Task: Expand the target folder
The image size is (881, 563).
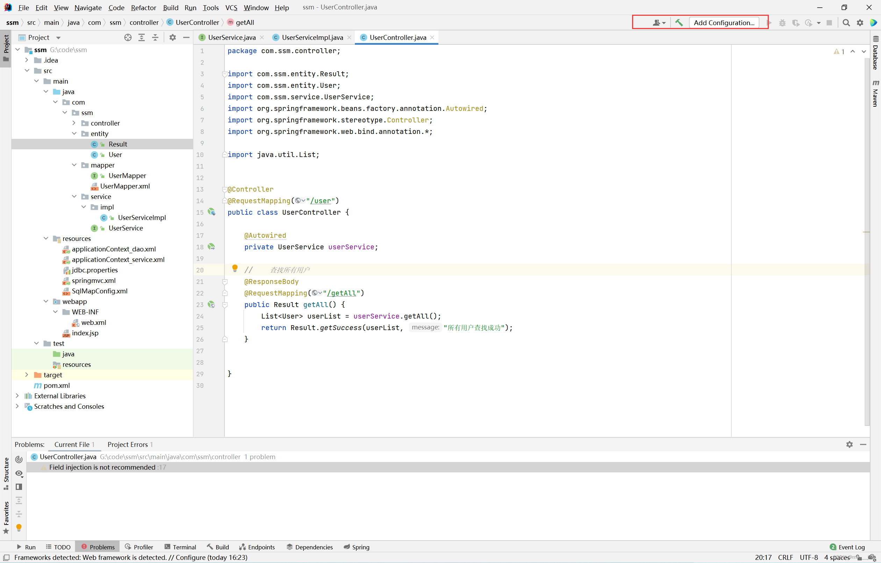Action: pos(26,375)
